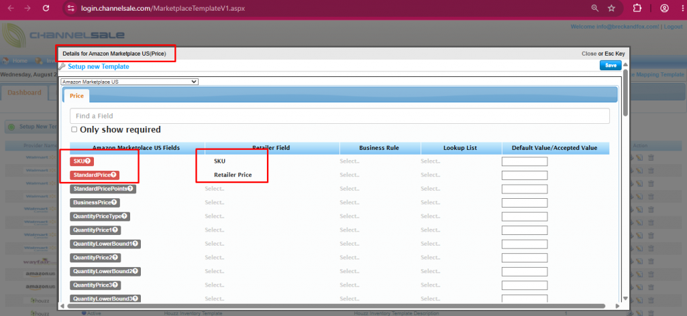Click the Retailer Price mapped value
The width and height of the screenshot is (687, 316).
click(x=233, y=175)
